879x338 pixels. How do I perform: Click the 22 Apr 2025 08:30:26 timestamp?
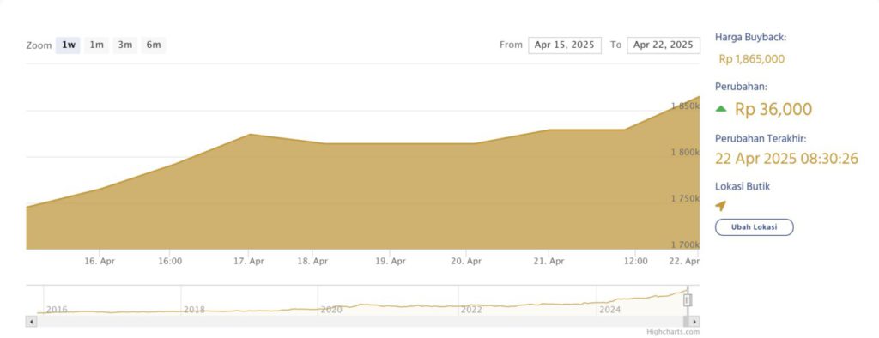[x=786, y=159]
